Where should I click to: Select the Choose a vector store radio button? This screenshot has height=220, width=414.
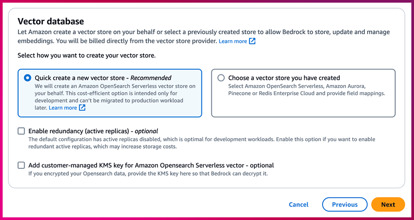point(221,78)
